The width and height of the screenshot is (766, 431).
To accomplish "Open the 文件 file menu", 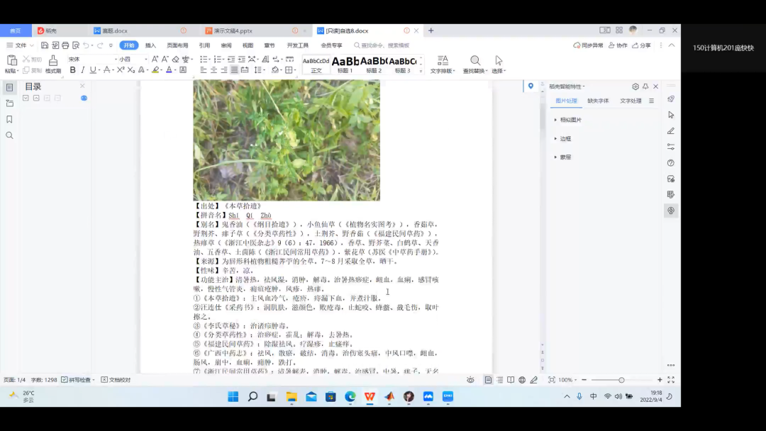I will coord(20,45).
